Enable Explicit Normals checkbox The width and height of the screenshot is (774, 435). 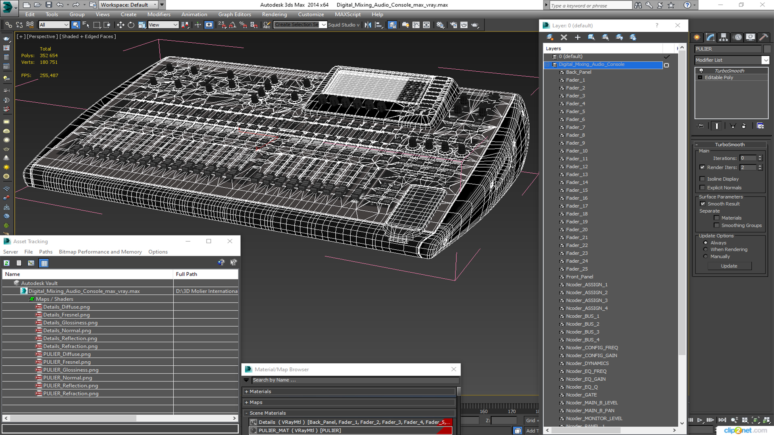tap(702, 188)
